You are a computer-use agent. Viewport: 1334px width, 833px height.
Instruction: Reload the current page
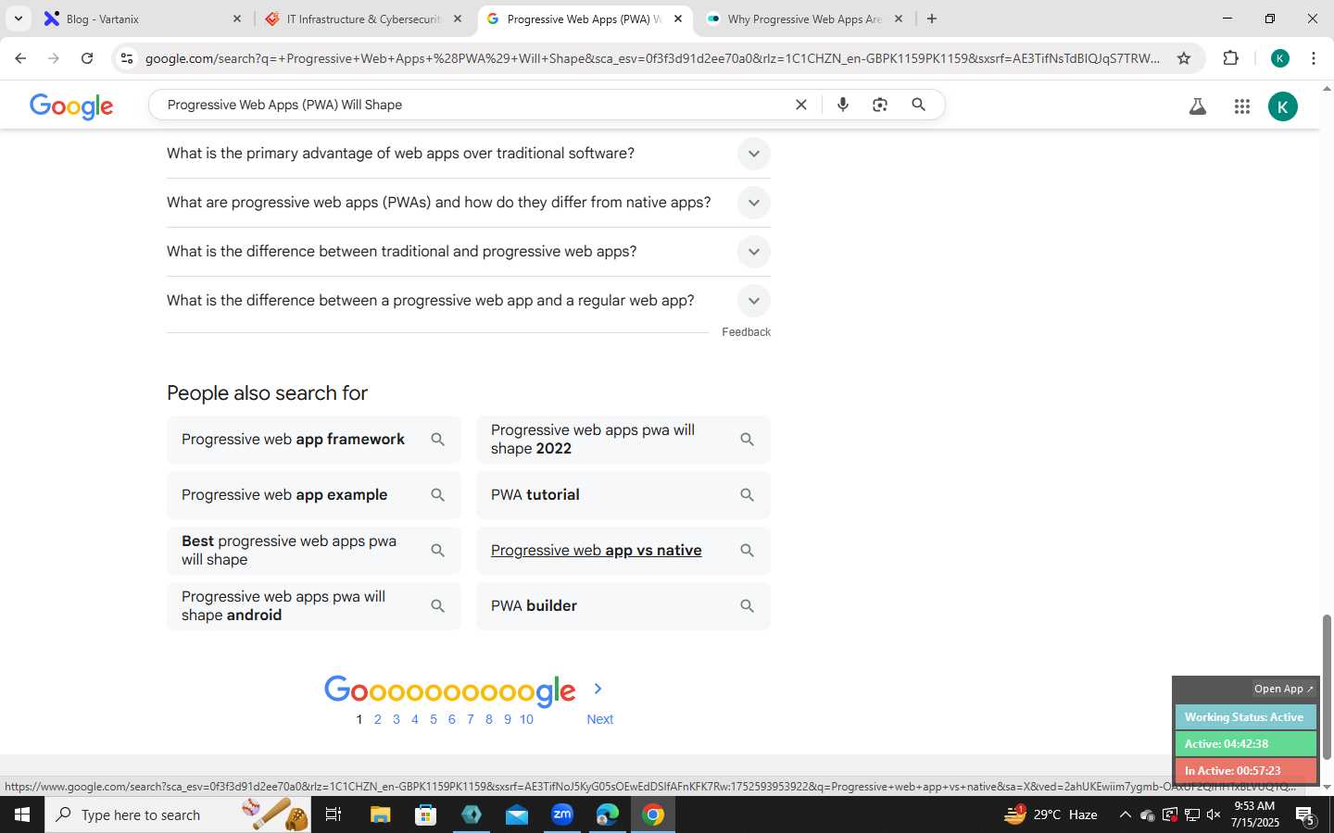coord(87,58)
